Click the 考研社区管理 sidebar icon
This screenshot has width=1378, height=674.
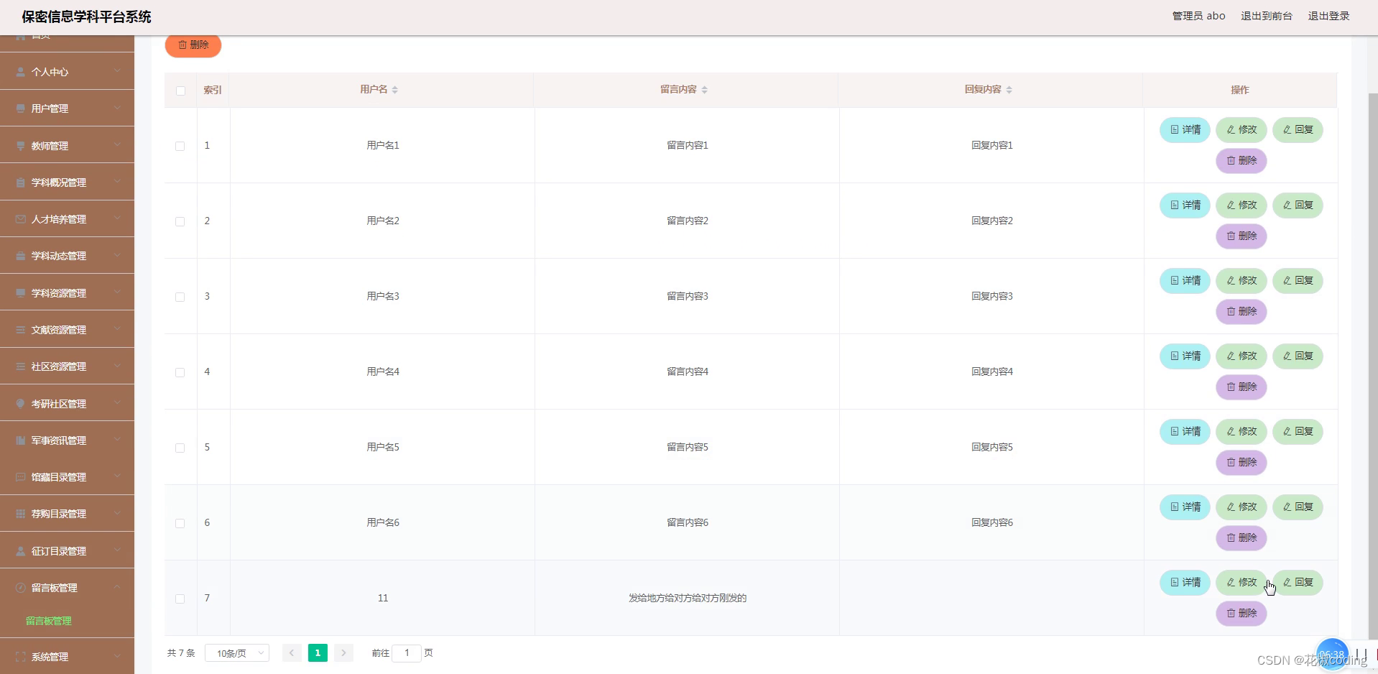coord(21,404)
